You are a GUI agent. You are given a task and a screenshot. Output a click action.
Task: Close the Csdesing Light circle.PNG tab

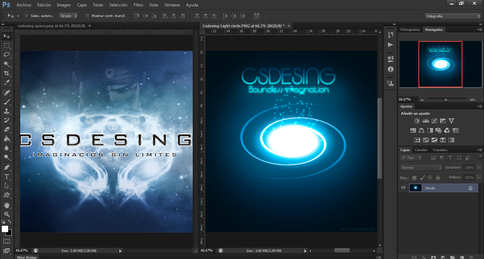coord(288,26)
